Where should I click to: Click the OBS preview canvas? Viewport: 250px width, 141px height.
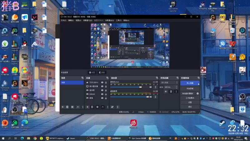coord(130,45)
